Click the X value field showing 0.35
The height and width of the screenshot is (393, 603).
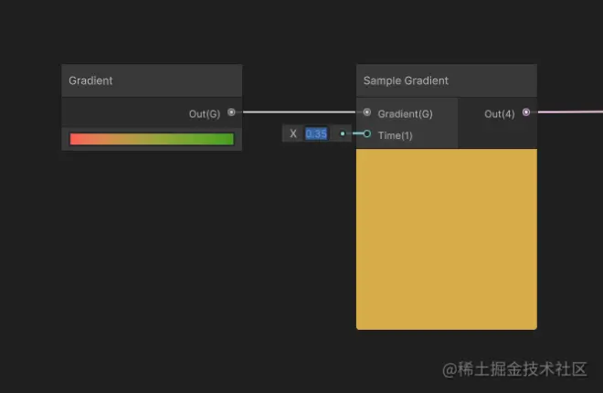point(316,133)
